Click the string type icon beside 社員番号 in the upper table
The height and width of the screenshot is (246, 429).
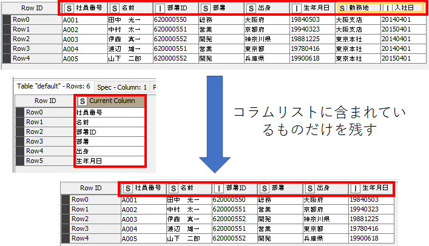pyautogui.click(x=69, y=8)
